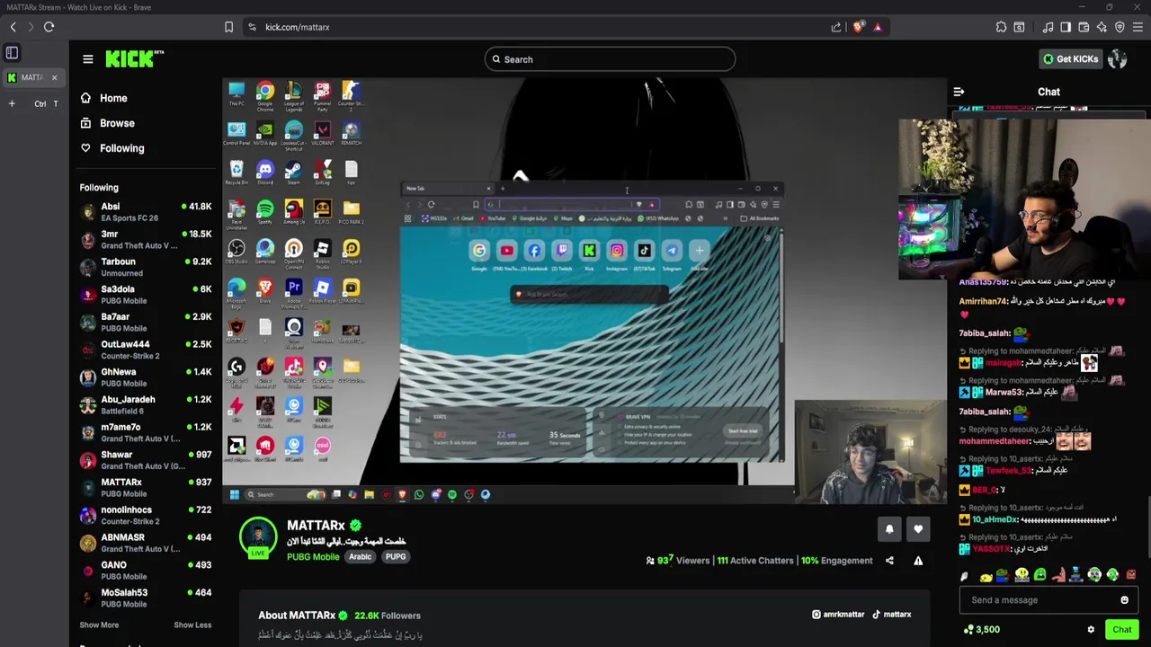Click the MATTARx streamer avatar with LIVE badge

258,538
